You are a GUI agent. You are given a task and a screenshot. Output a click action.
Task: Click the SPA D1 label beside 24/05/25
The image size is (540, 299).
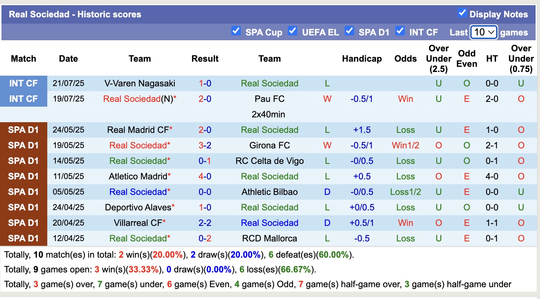tap(23, 130)
